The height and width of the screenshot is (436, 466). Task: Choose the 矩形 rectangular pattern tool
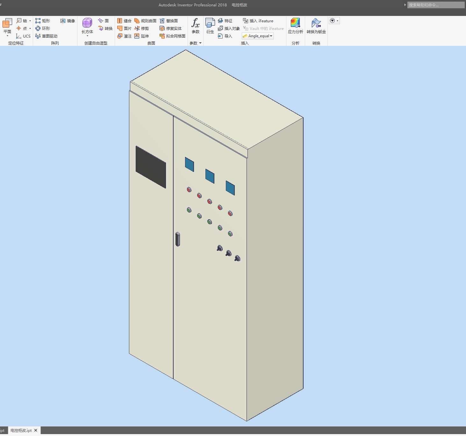click(x=42, y=21)
